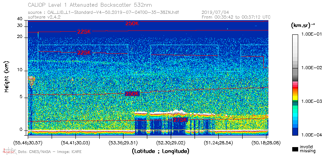
Task: Click the x-axis label '(51.24;28.54)'
Action: (x=218, y=142)
